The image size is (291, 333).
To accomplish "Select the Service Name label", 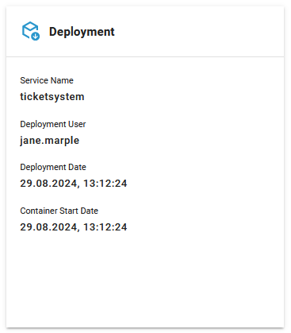I will tap(47, 80).
